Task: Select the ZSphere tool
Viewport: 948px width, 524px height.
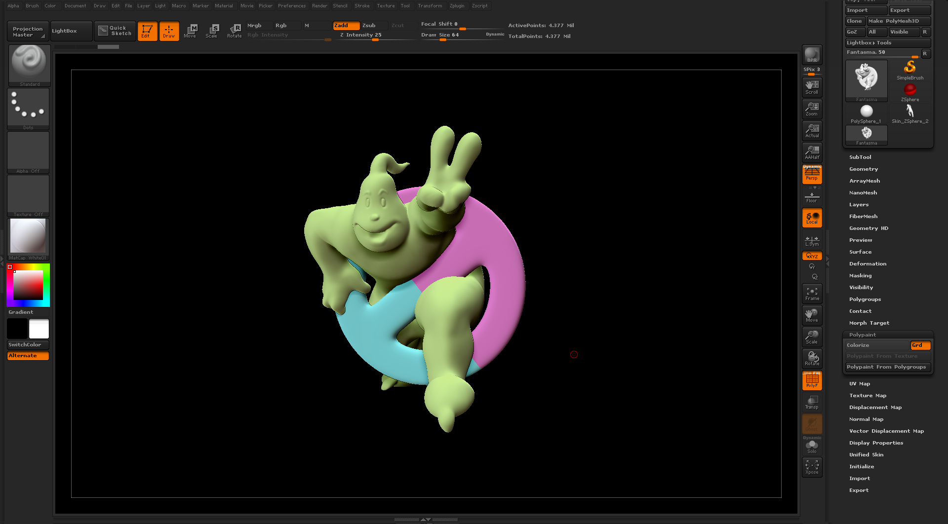Action: [910, 92]
